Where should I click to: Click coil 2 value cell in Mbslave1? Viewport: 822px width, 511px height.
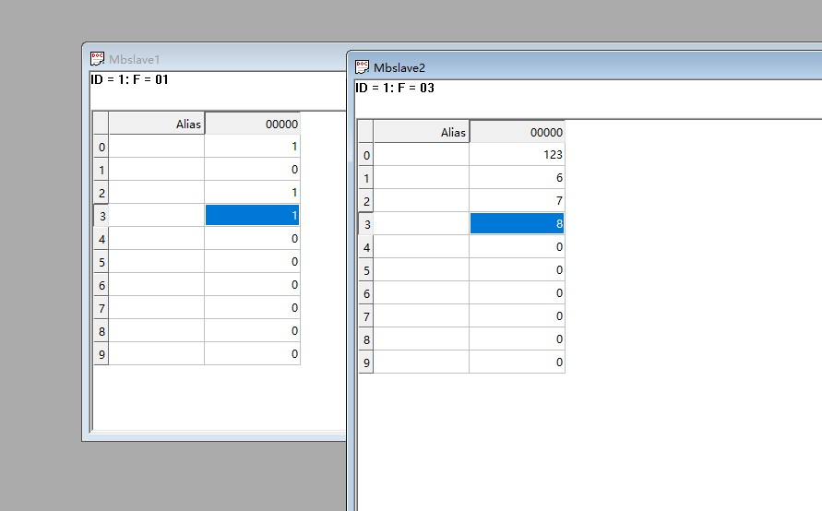tap(252, 193)
